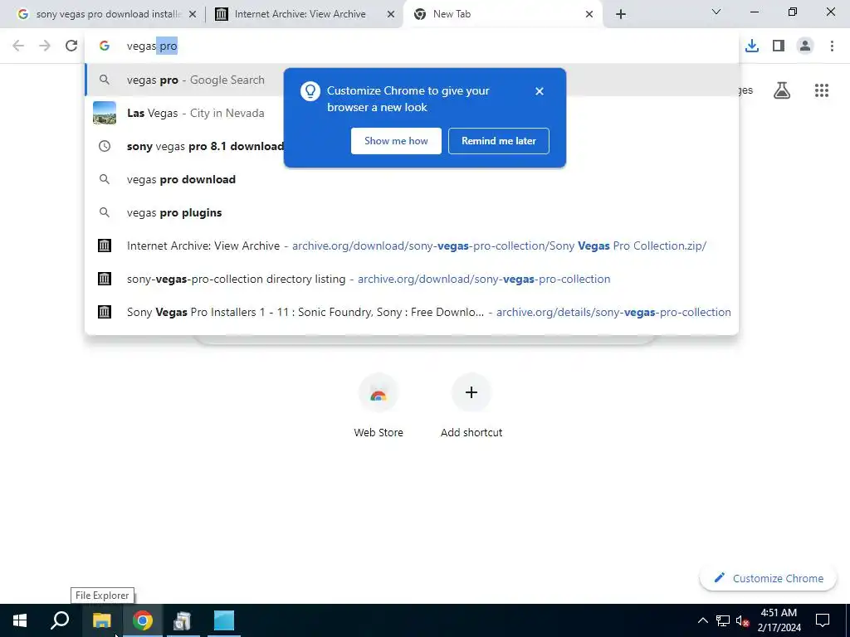
Task: Open the tab search chevron dropdown
Action: (716, 12)
